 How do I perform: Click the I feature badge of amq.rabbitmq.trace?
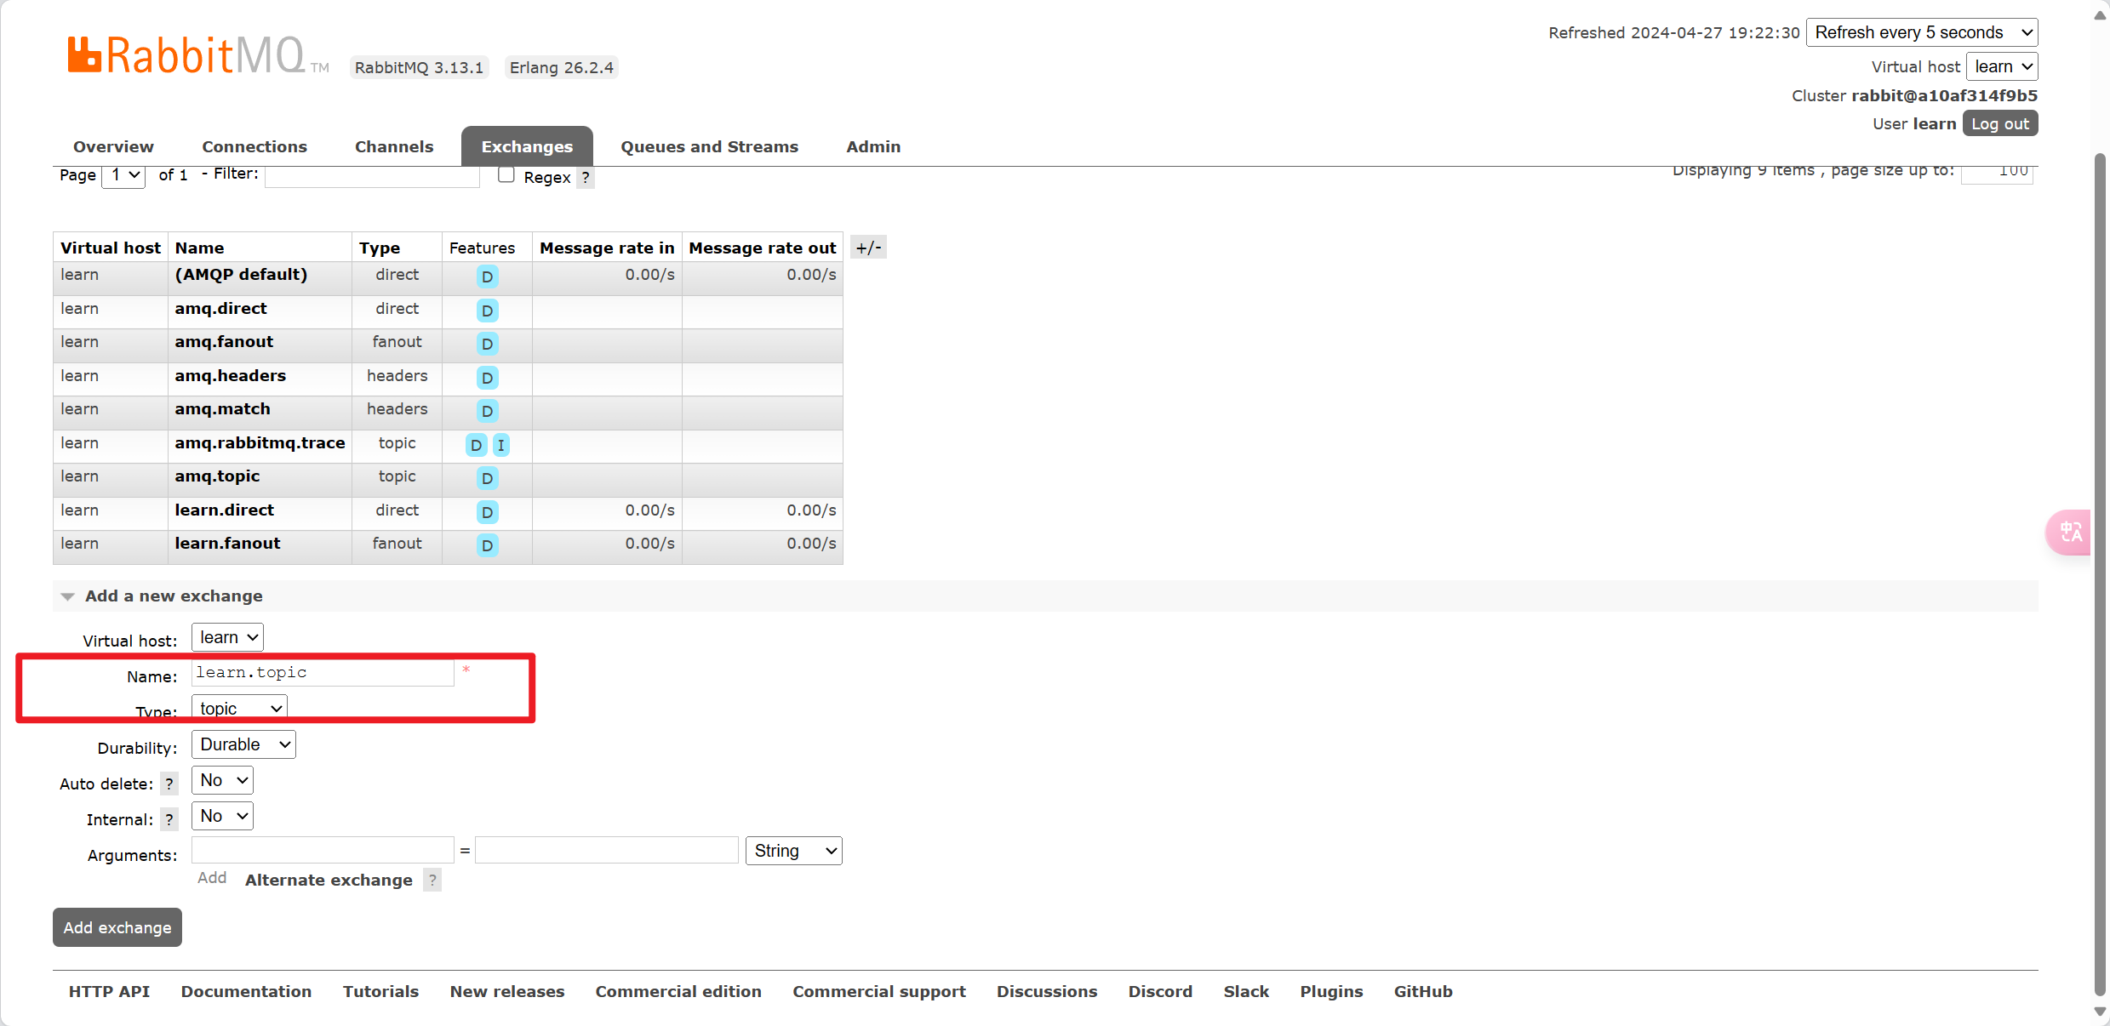point(501,445)
